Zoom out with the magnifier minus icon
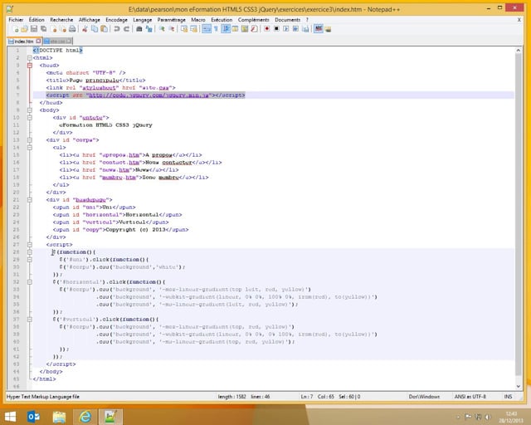Screen dimensions: 531x425 coord(172,29)
